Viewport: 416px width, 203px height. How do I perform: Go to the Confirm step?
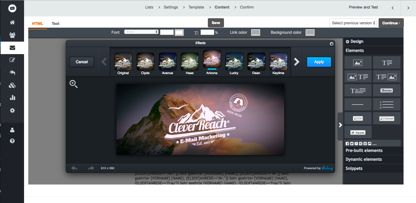click(x=247, y=7)
